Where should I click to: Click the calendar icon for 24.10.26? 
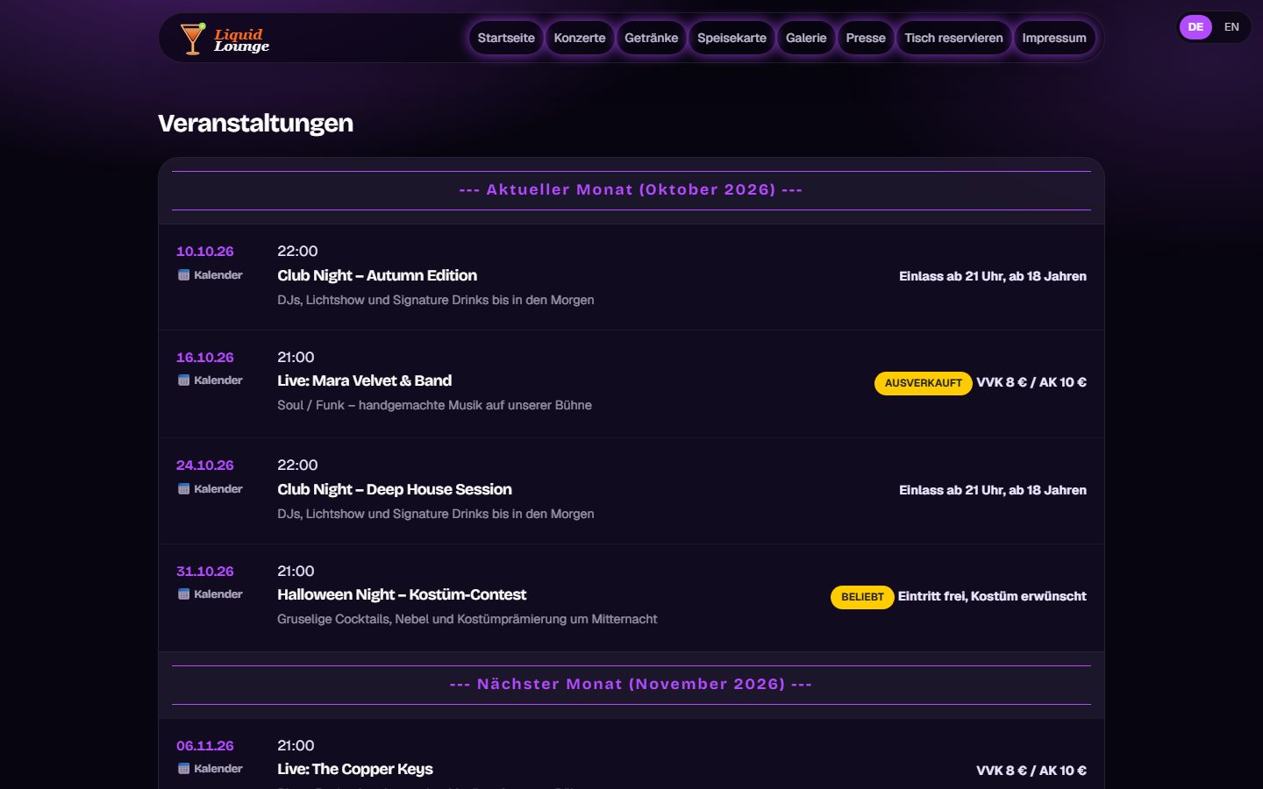[183, 489]
